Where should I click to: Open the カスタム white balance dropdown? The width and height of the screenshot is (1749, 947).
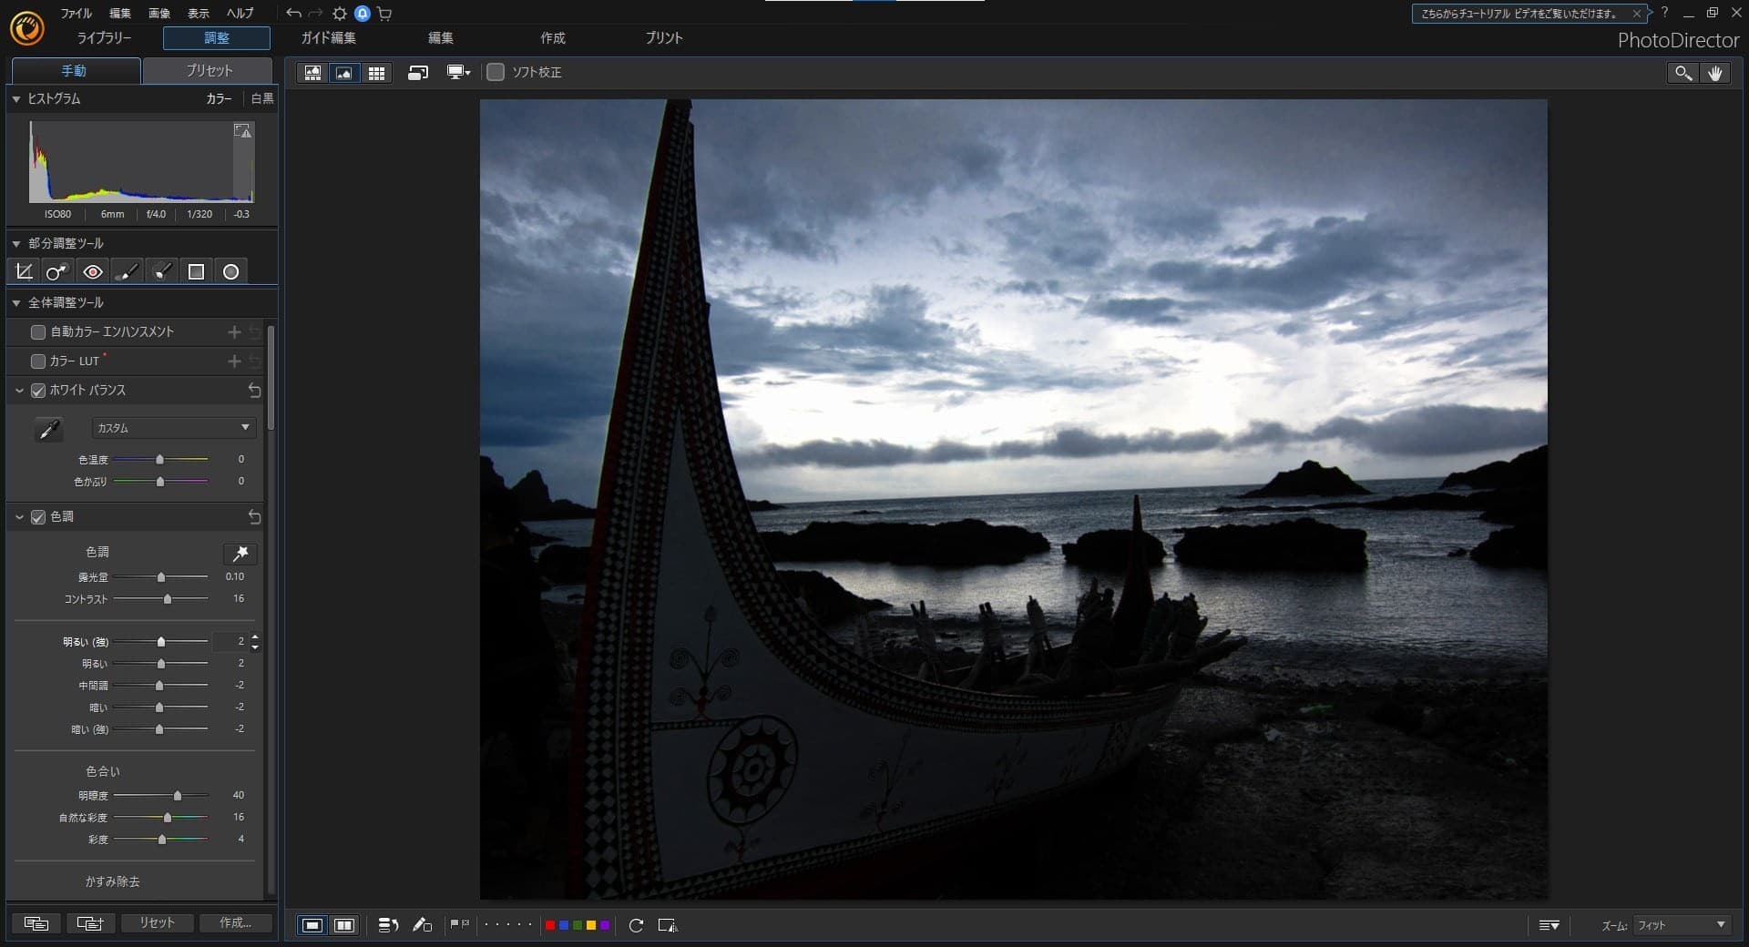(174, 427)
